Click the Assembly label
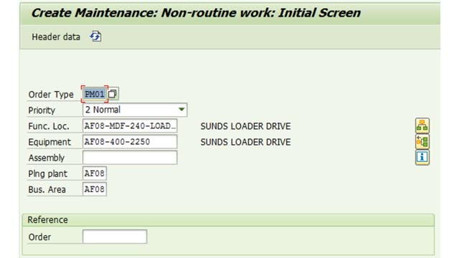This screenshot has width=459, height=258. tap(46, 158)
